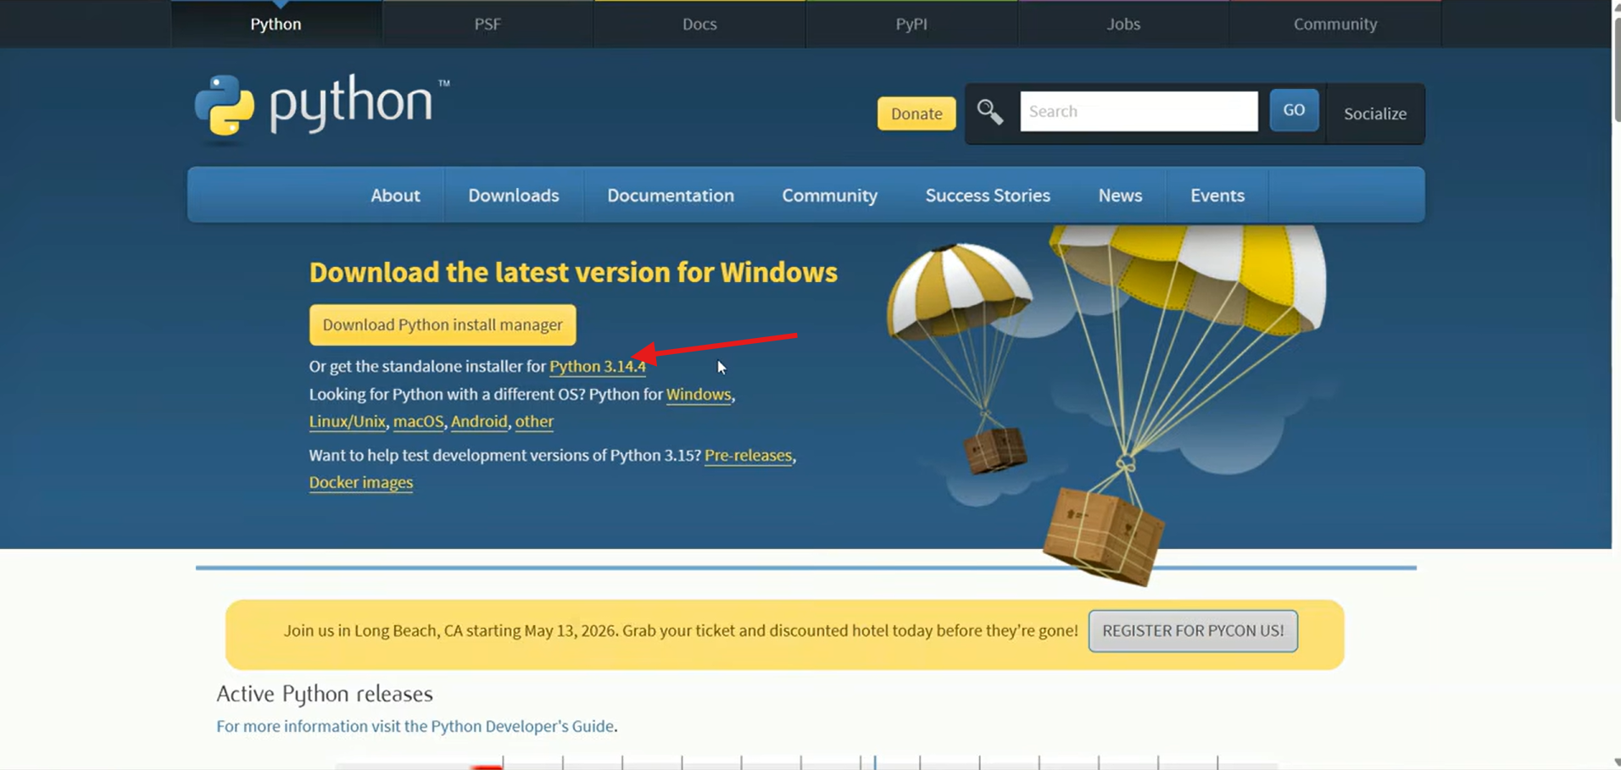The height and width of the screenshot is (770, 1621).
Task: Switch to the PSF top tab
Action: [487, 24]
